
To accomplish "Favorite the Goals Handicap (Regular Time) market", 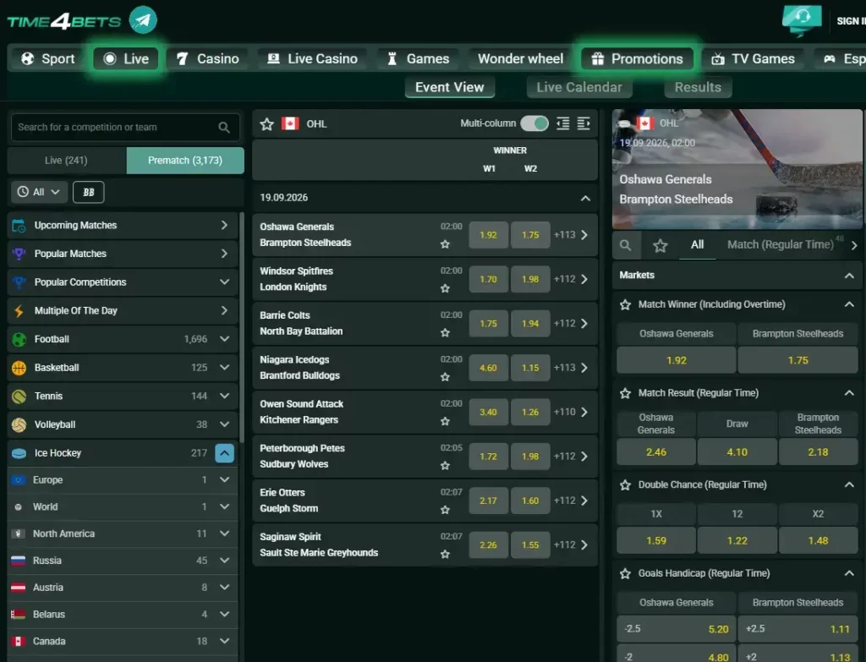I will tap(625, 574).
